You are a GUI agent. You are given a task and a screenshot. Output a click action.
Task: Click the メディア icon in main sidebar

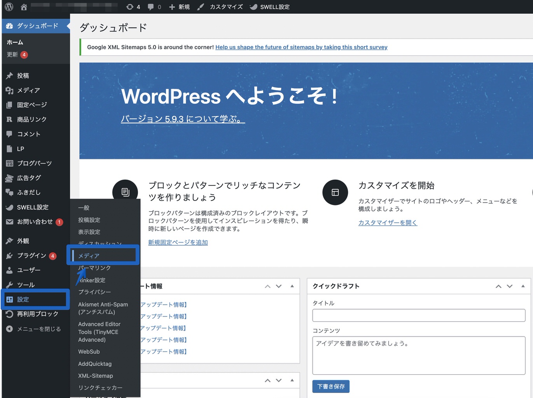coord(9,90)
